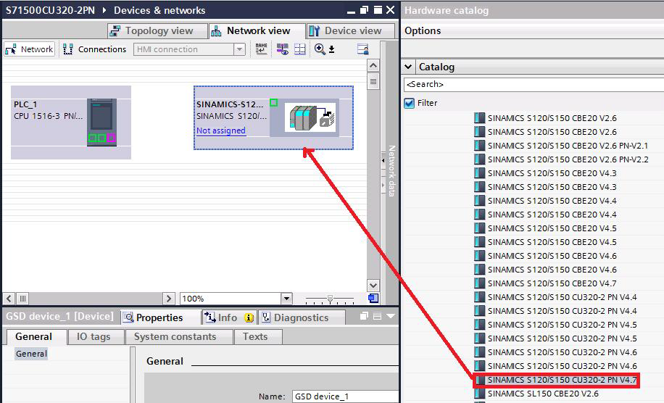Screen dimensions: 664x403
Task: Click the show address labels (NAME) icon
Action: click(x=261, y=49)
